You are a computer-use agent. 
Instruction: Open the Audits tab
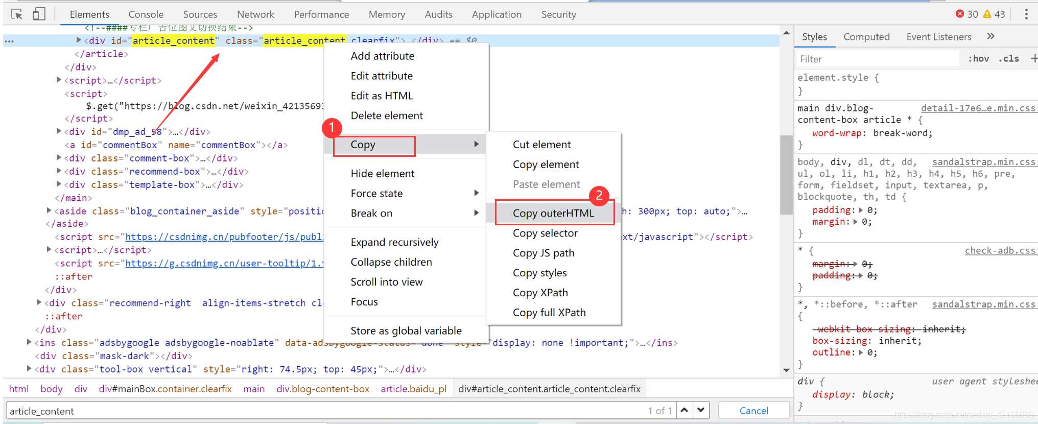[x=439, y=14]
